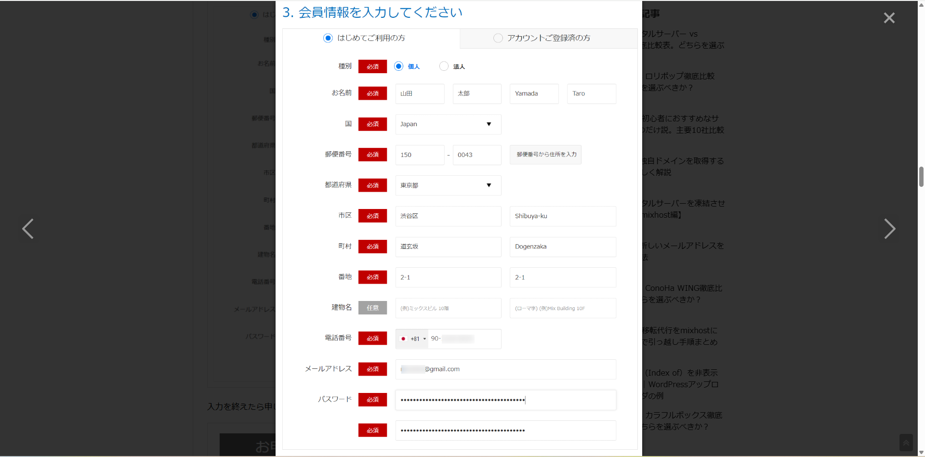Viewport: 925px width, 457px height.
Task: Click the Dogenzaka town input field
Action: pos(563,247)
